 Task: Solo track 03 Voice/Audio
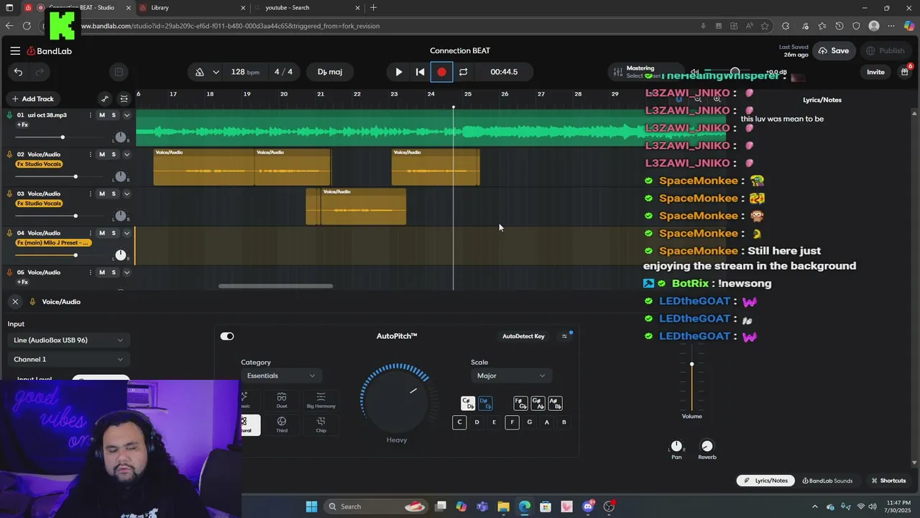tap(114, 194)
